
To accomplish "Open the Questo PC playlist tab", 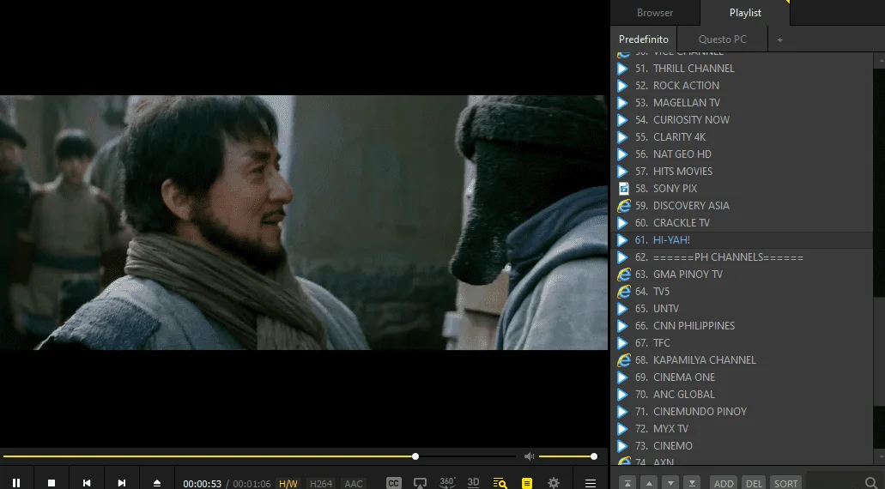I will point(723,39).
